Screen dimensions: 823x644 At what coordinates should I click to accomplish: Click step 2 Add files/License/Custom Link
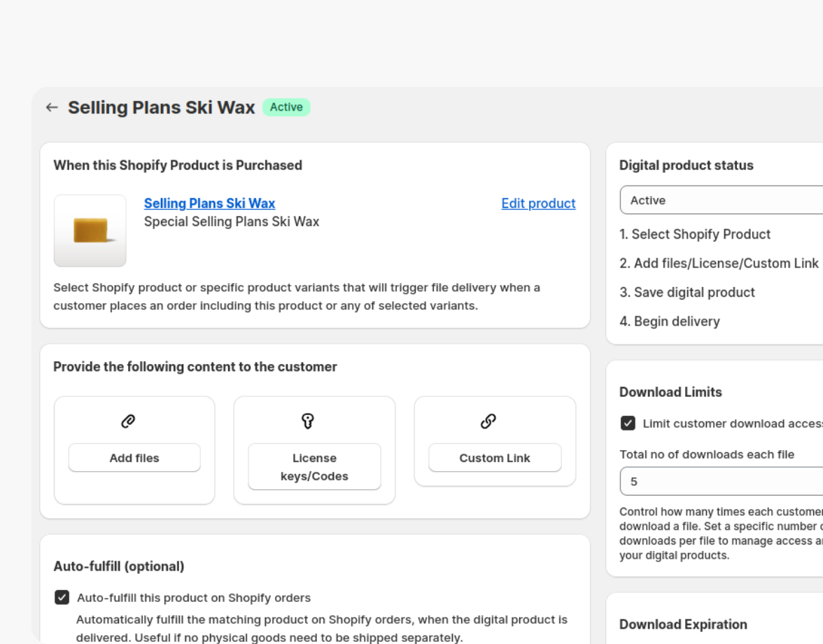pos(719,263)
